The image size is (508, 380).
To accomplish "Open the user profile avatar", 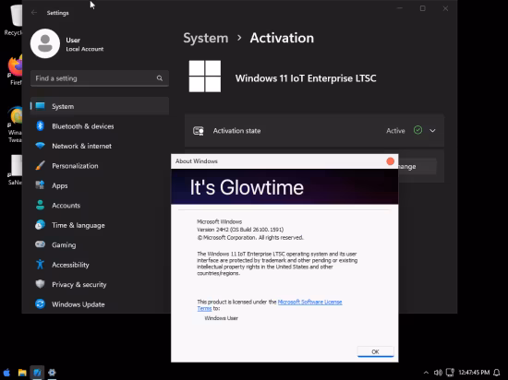I will pyautogui.click(x=45, y=43).
